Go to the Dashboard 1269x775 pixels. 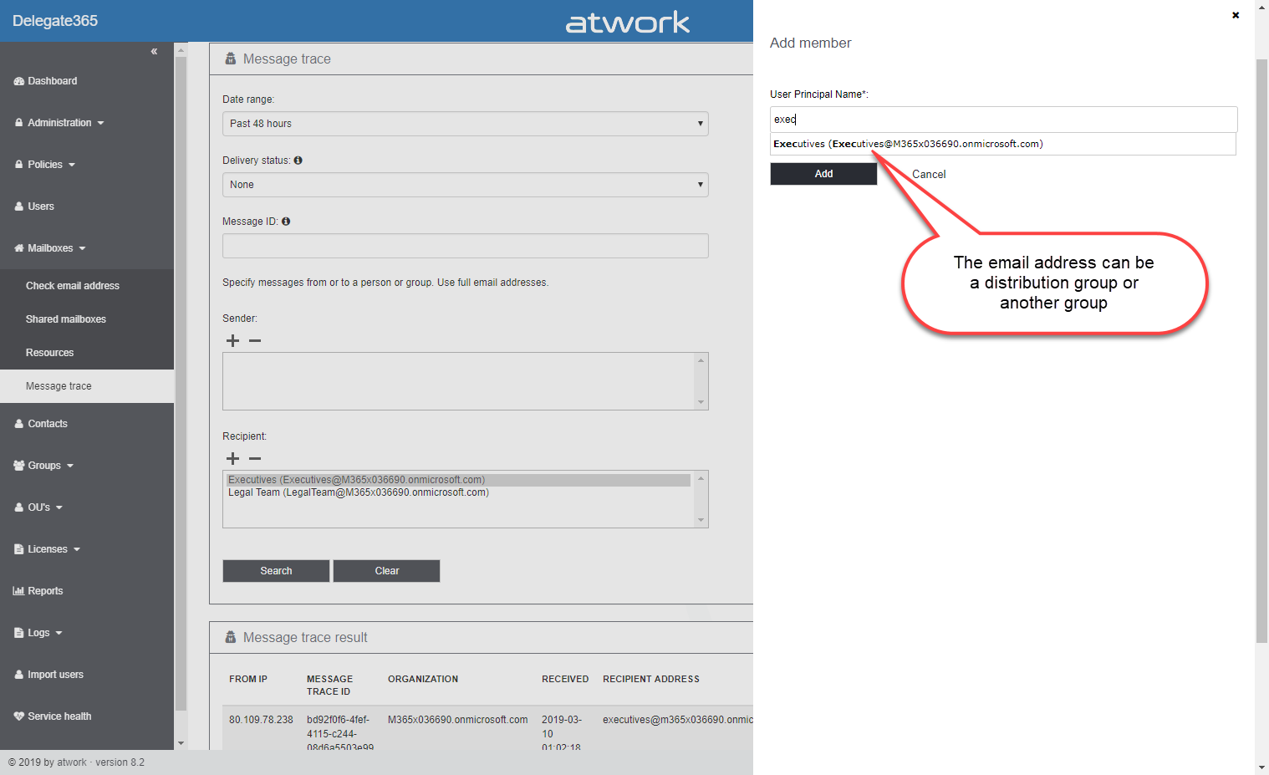click(x=53, y=81)
